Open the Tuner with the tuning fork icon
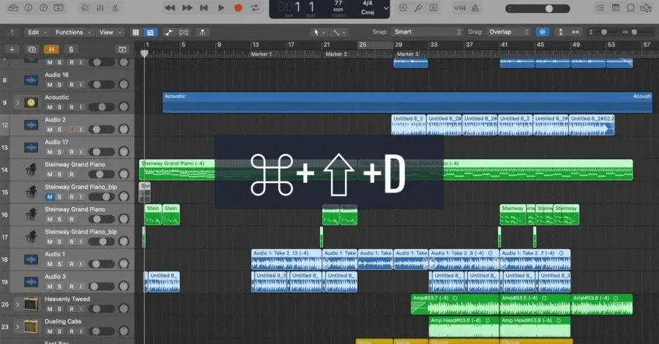The image size is (659, 344). click(x=418, y=7)
